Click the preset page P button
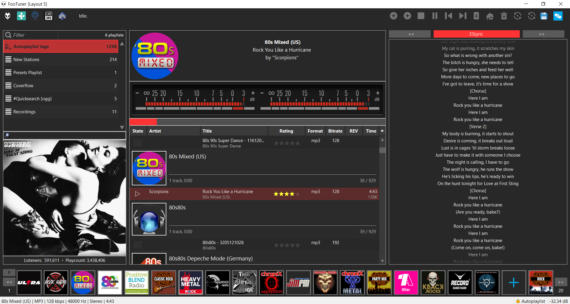This screenshot has height=304, width=570. click(9, 273)
